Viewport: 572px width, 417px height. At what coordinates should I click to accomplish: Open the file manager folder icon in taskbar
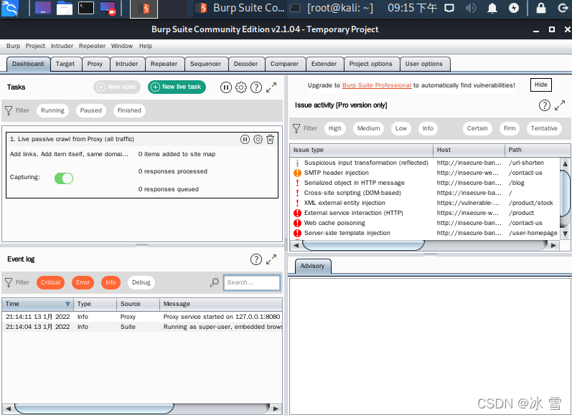(x=64, y=9)
